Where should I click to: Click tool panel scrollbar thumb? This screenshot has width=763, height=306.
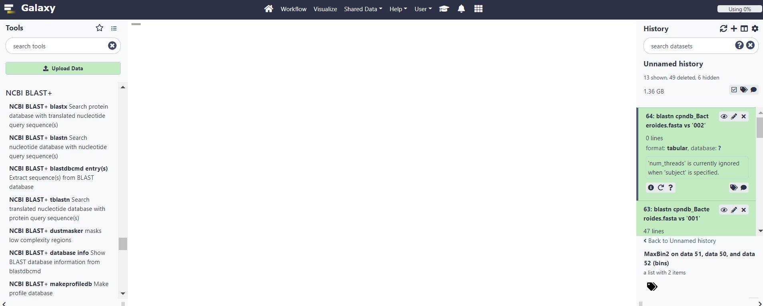tap(123, 244)
